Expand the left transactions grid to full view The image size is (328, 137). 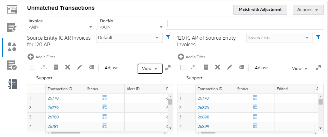coord(168,68)
